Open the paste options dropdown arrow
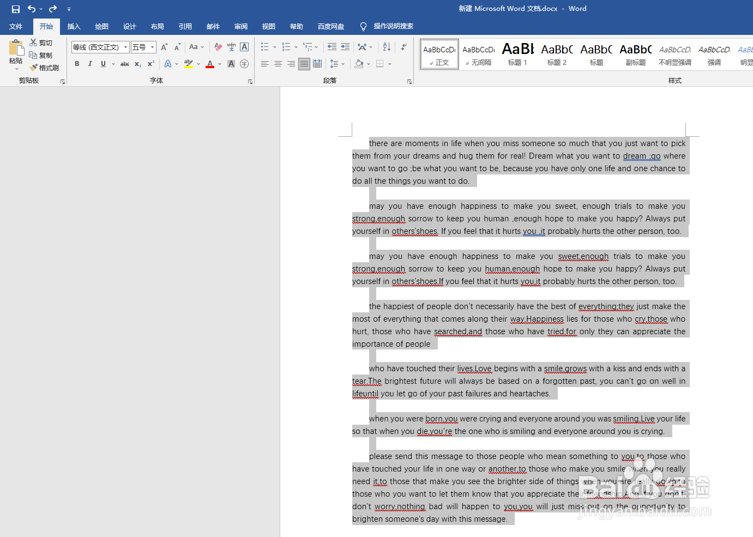 coord(16,69)
